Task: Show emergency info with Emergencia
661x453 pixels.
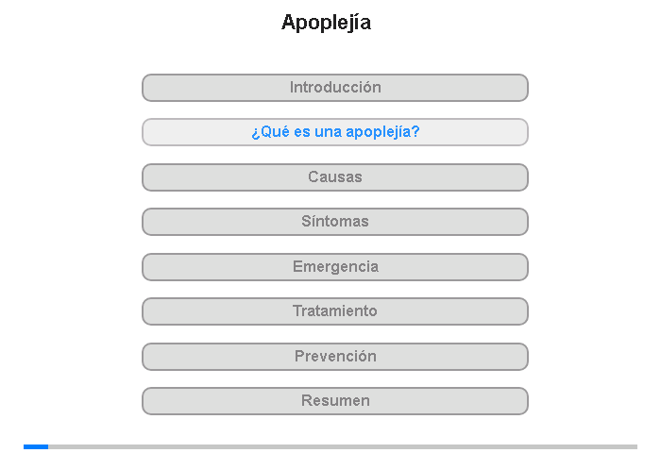Action: tap(334, 267)
